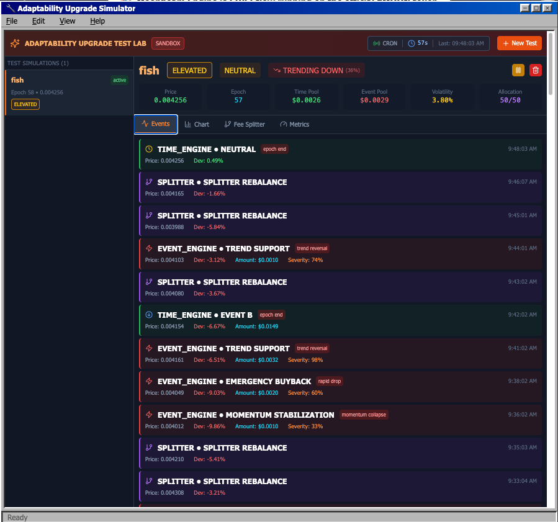Click the ELEVATED badge next to the fish title
This screenshot has width=558, height=522.
point(189,71)
